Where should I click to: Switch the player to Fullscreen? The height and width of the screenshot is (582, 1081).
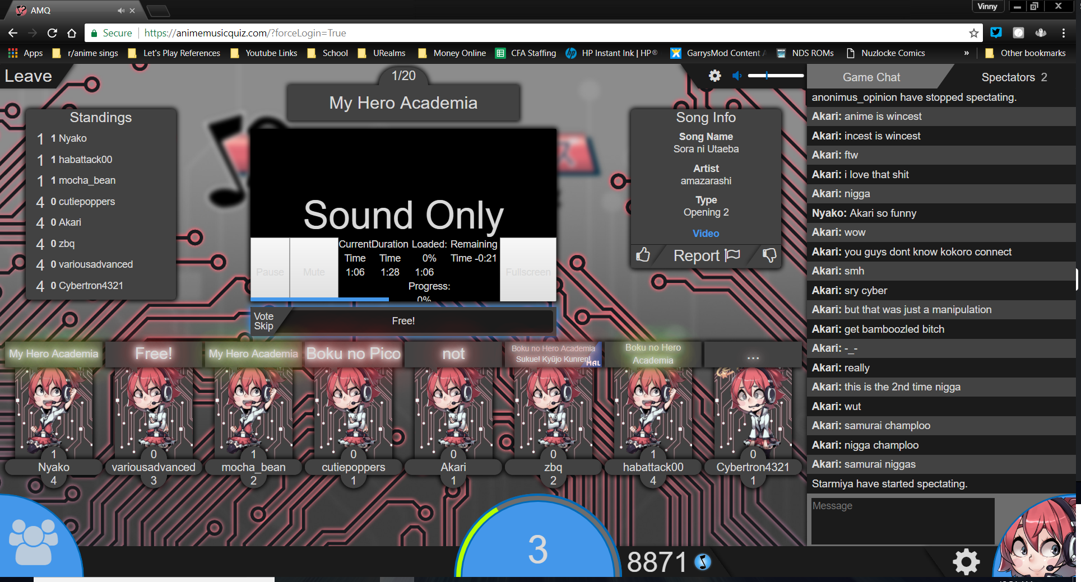pyautogui.click(x=528, y=269)
